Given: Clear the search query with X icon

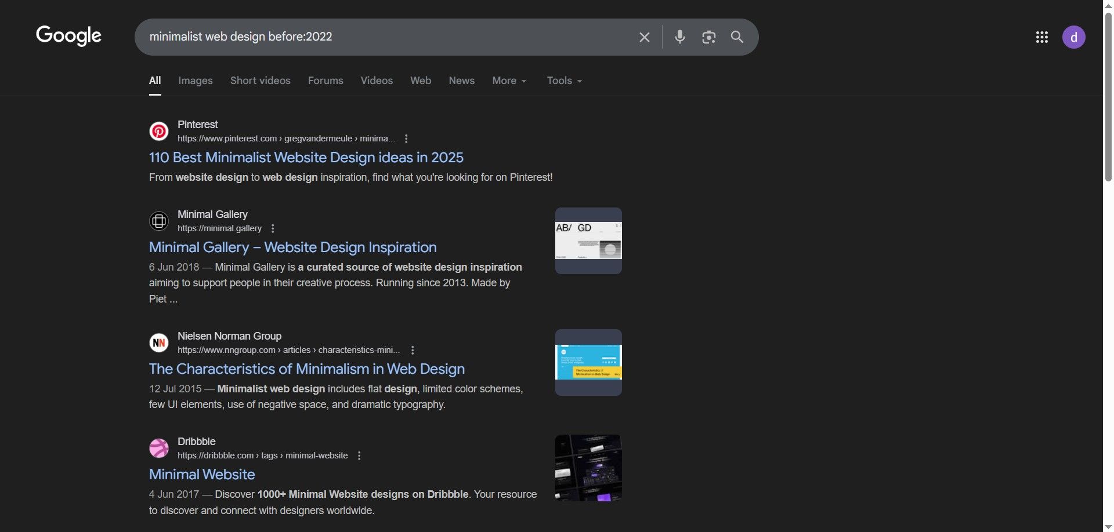Looking at the screenshot, I should click(x=644, y=37).
